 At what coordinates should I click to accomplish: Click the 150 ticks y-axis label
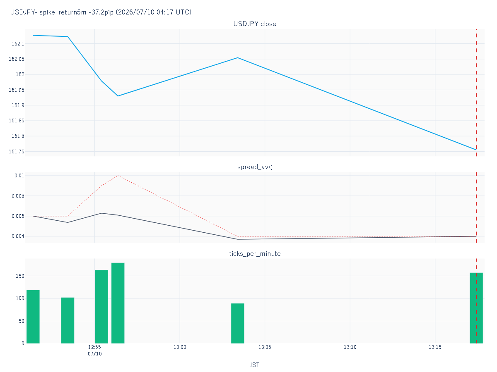pos(19,276)
